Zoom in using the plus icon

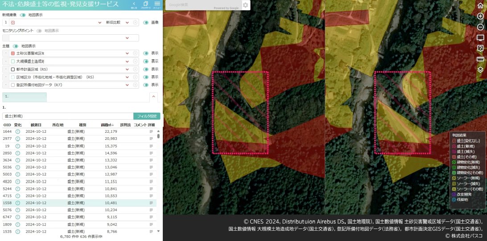[480, 16]
